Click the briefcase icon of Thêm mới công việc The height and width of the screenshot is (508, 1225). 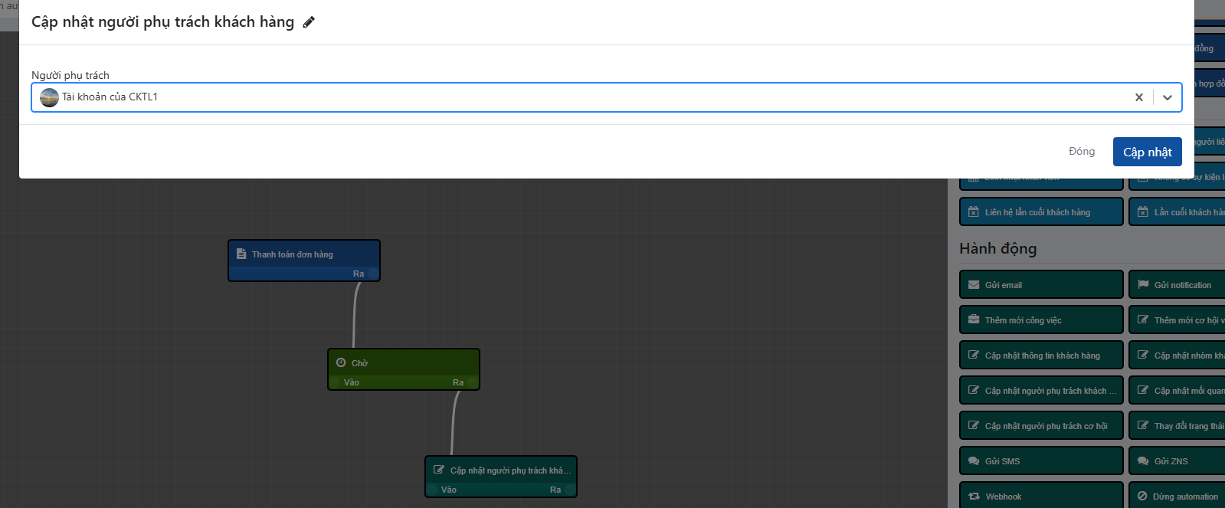[974, 320]
